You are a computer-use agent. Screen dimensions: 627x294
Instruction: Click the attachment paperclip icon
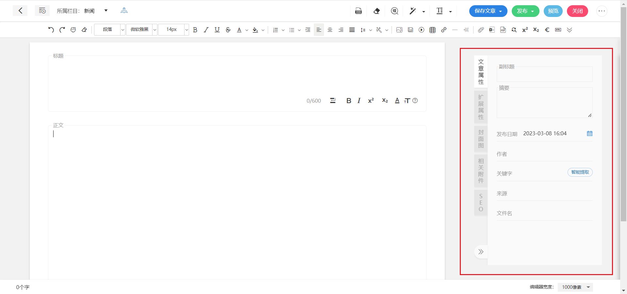[481, 30]
